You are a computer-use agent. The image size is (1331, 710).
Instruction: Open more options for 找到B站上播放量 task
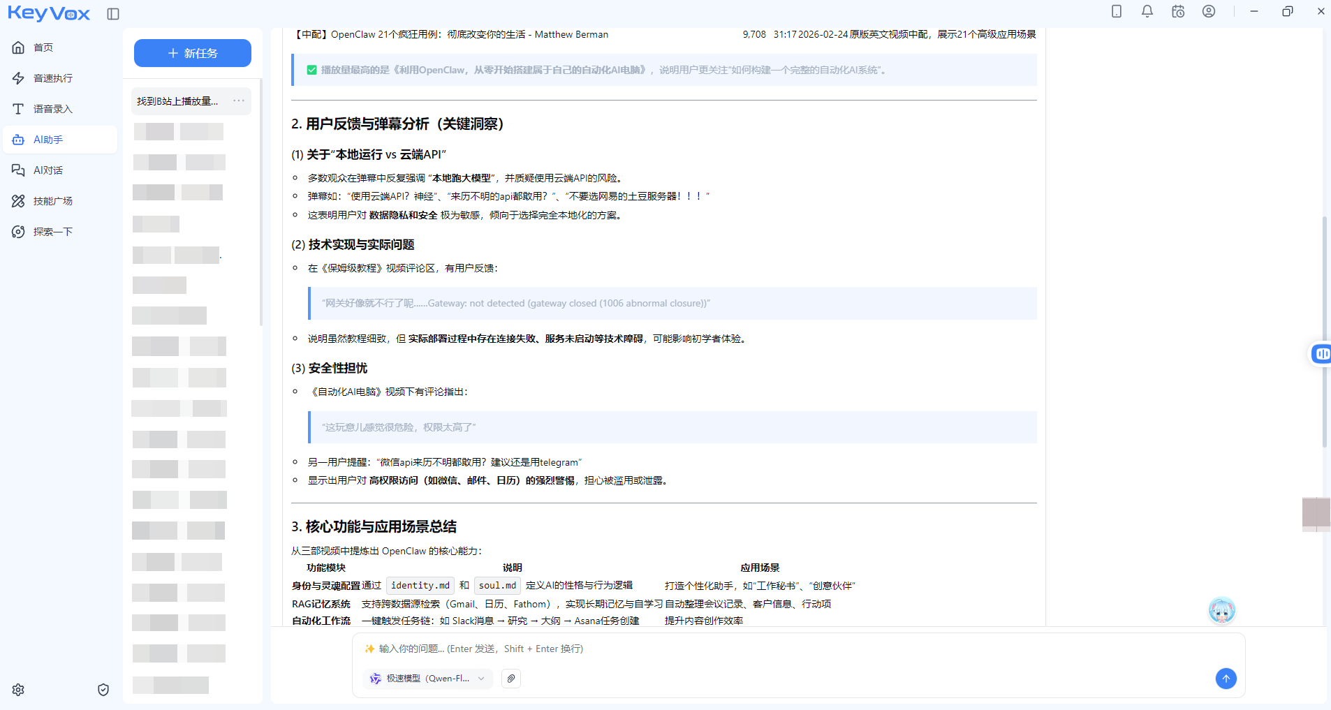(x=239, y=101)
